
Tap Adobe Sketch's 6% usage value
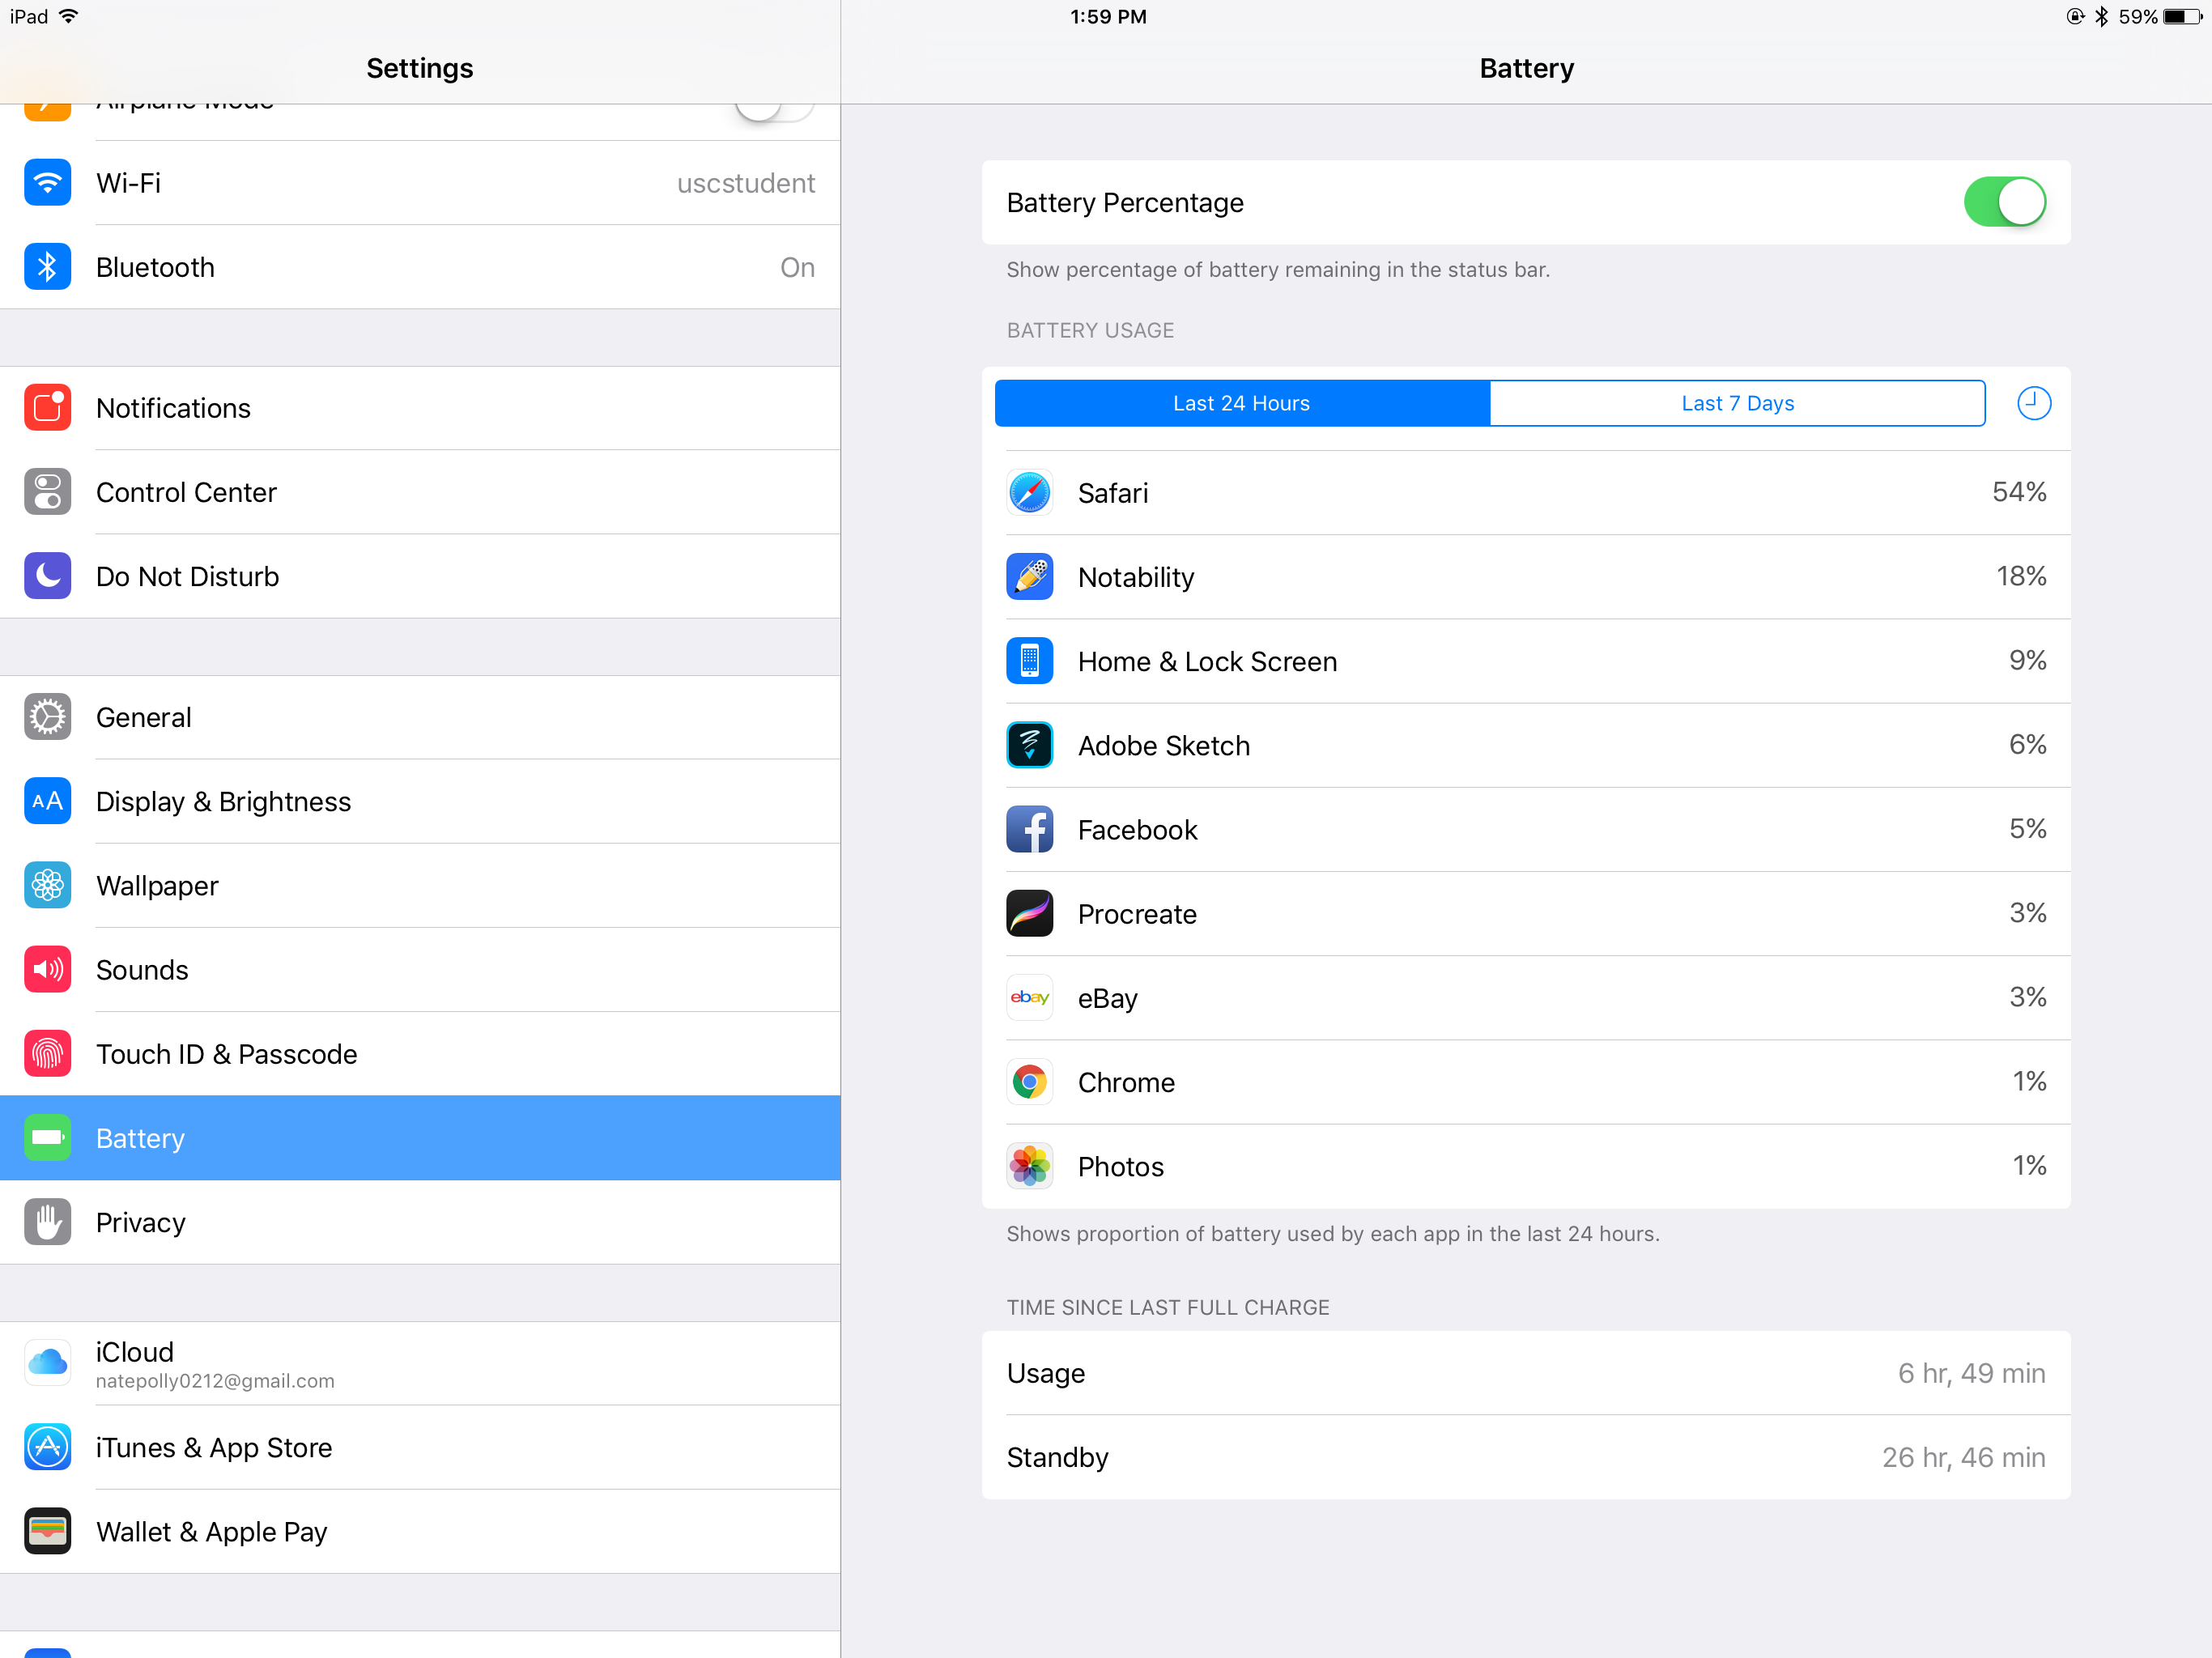point(2027,744)
